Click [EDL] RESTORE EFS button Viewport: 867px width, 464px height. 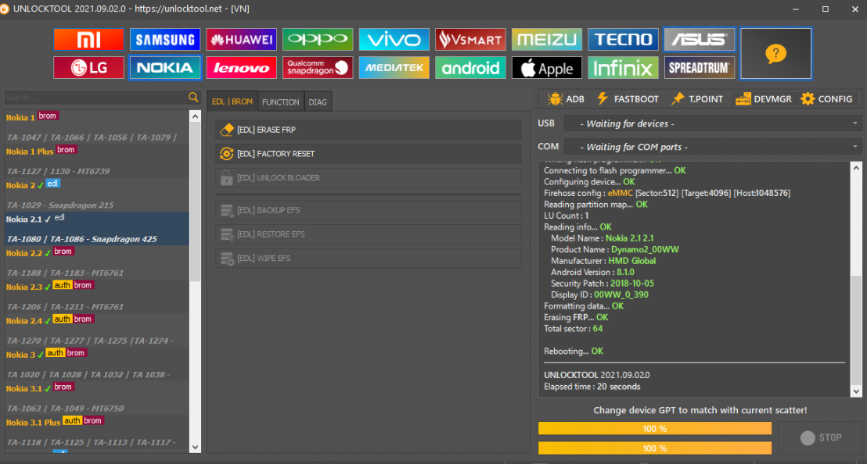(x=369, y=234)
